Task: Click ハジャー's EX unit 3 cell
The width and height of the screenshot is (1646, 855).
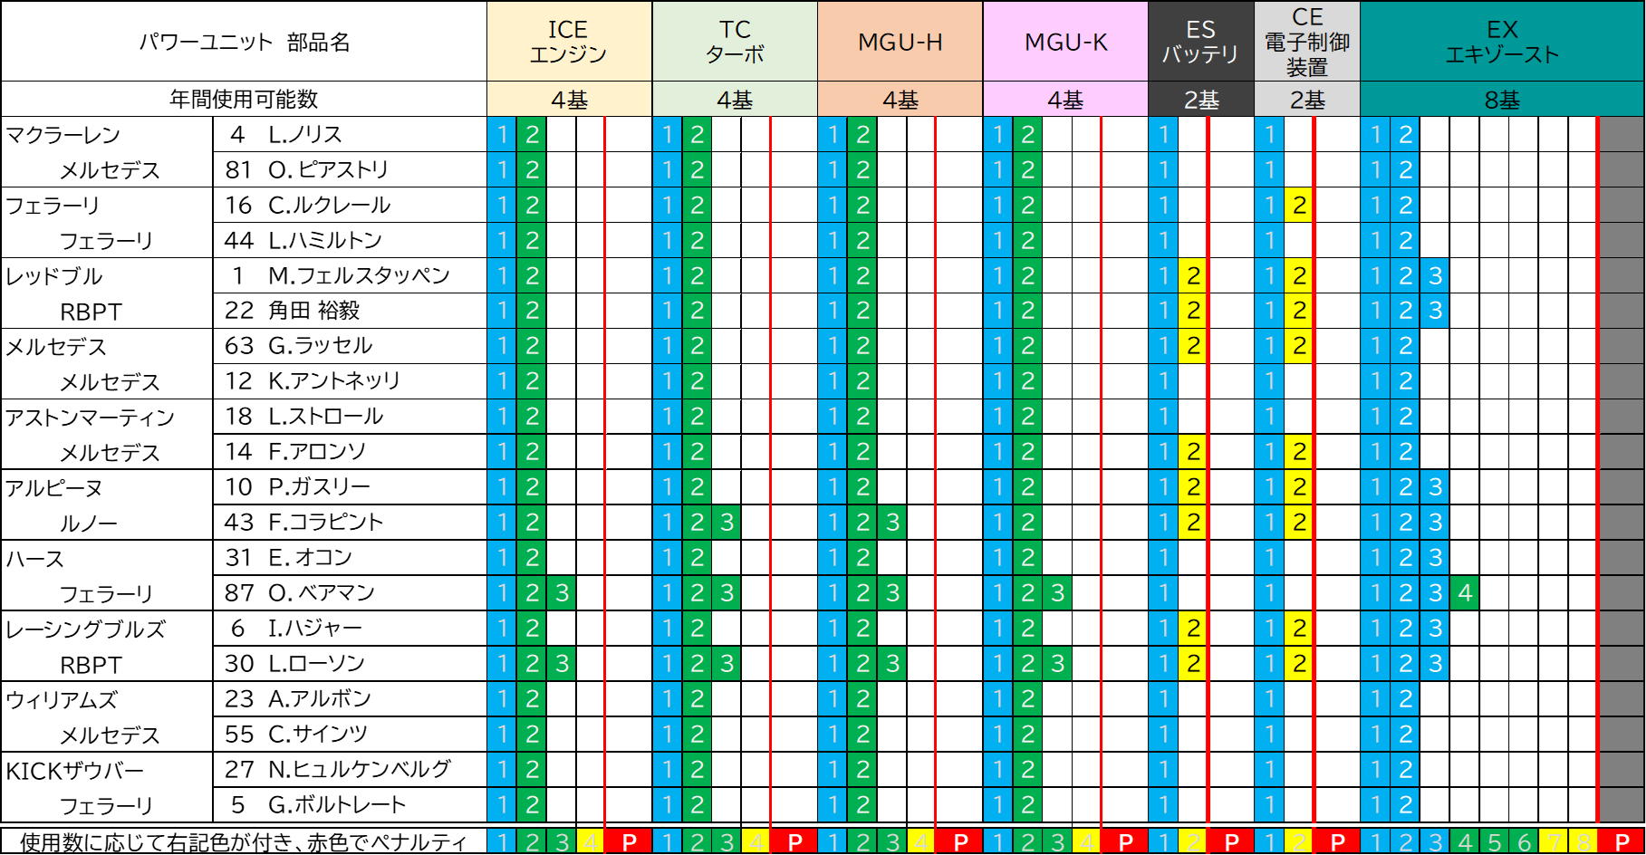Action: pos(1435,629)
